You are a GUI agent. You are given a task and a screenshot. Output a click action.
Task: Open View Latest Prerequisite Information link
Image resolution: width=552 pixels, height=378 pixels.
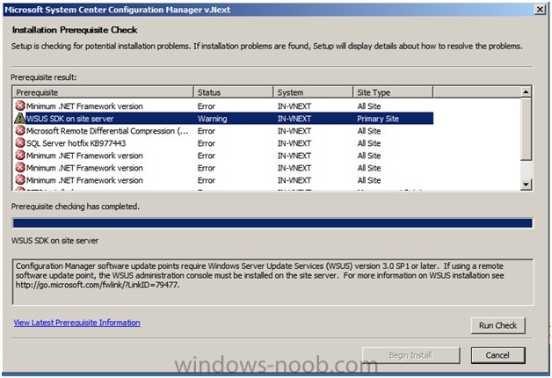(x=76, y=323)
